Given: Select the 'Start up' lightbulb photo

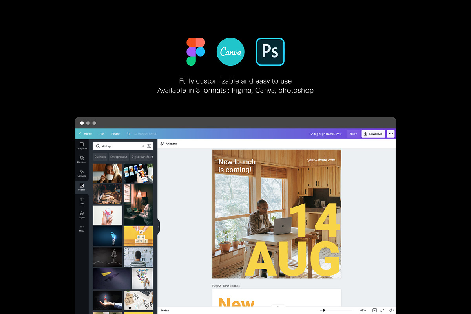Looking at the screenshot, I should [x=108, y=215].
